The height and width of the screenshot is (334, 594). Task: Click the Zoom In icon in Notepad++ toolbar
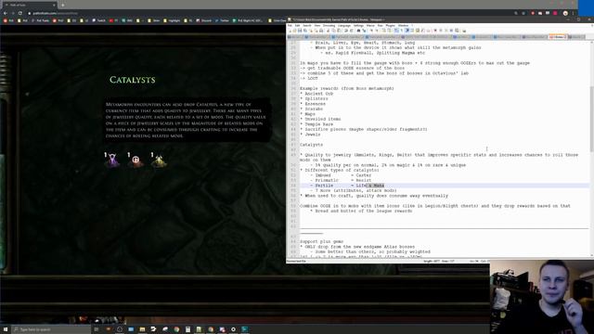[x=371, y=31]
